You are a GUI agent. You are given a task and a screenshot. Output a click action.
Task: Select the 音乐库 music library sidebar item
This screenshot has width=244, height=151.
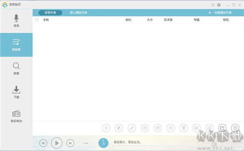(x=16, y=45)
